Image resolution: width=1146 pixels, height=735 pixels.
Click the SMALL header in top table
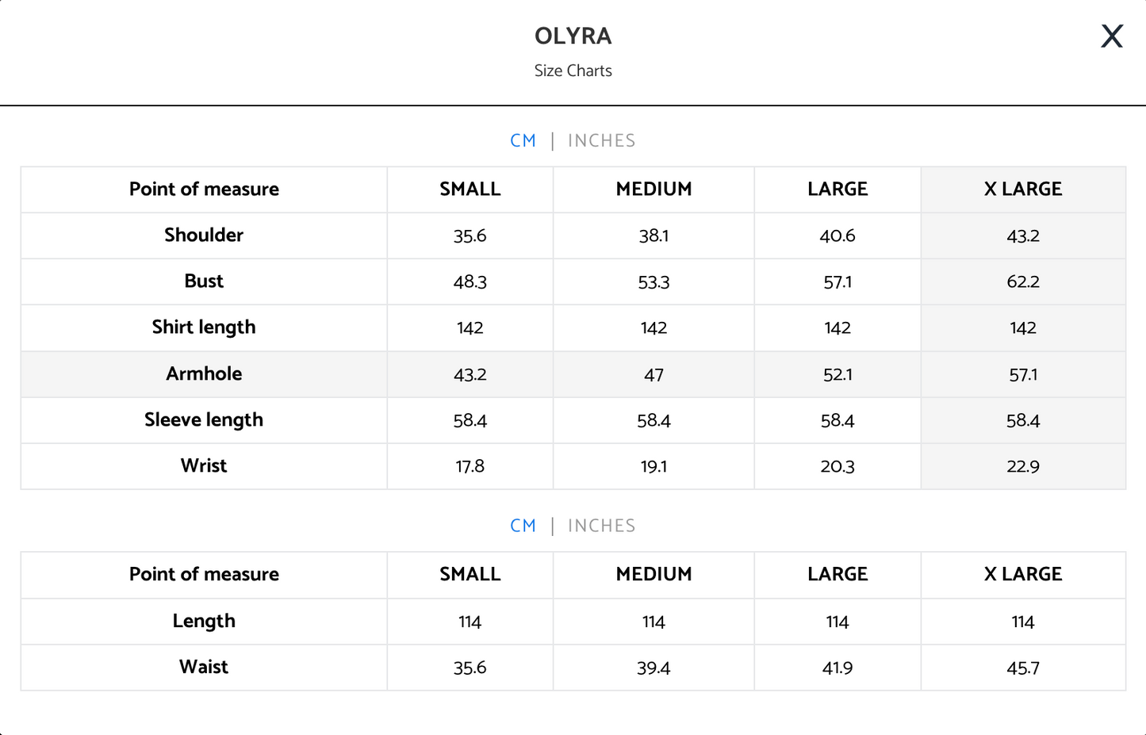(x=470, y=189)
